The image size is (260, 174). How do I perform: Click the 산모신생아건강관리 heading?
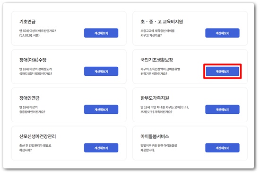pyautogui.click(x=38, y=136)
